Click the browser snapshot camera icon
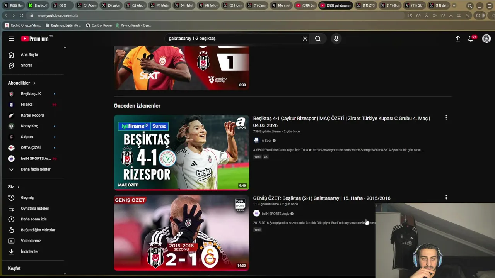This screenshot has width=495, height=278. [418, 15]
